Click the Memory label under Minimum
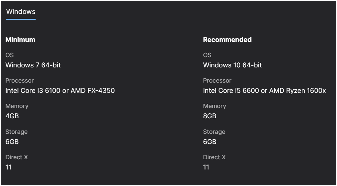Screen dimensions: 337x186 click(17, 106)
